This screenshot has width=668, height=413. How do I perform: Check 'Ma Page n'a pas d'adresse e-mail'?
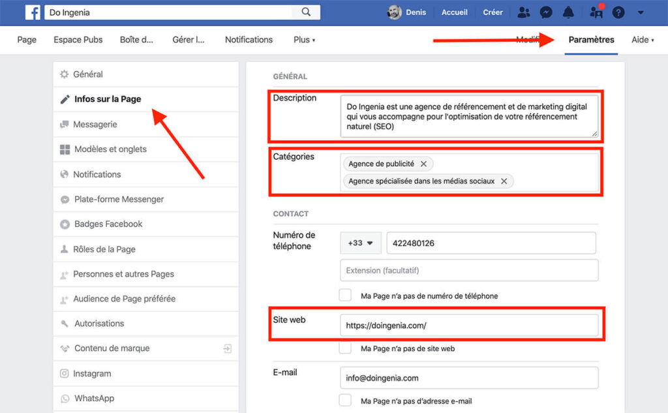(345, 401)
